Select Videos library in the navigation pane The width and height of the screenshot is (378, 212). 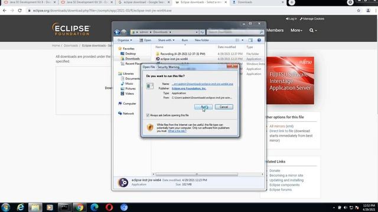pos(129,94)
